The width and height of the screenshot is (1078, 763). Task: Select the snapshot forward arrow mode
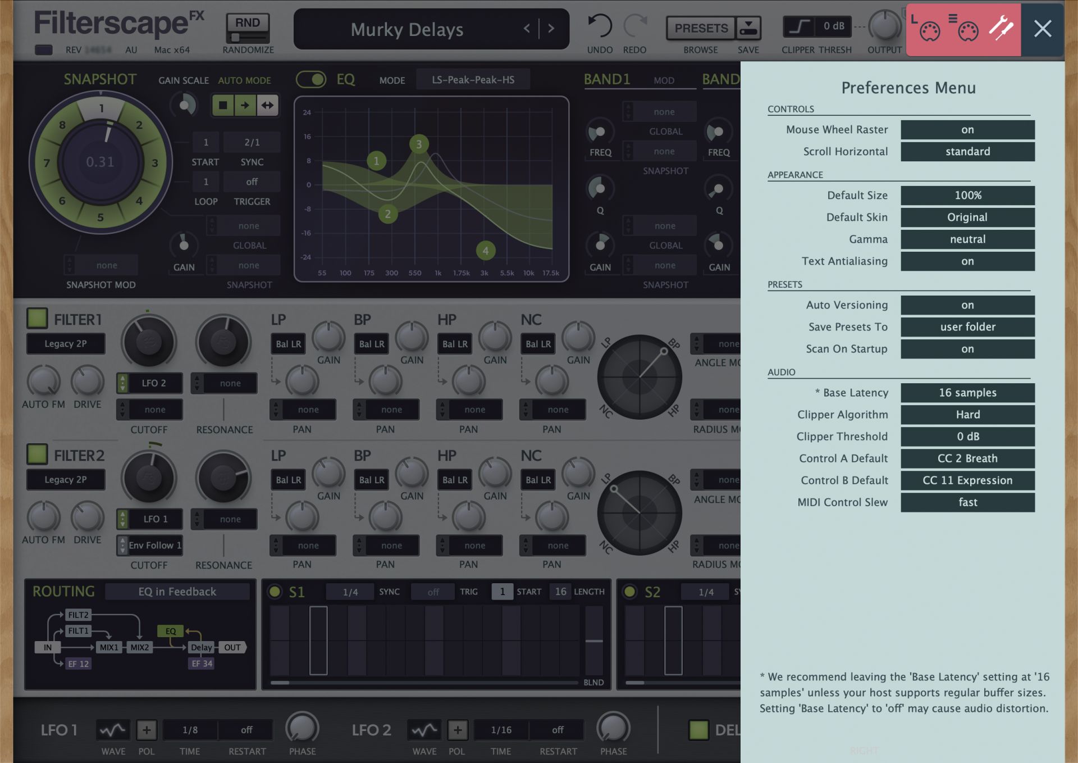pos(245,105)
